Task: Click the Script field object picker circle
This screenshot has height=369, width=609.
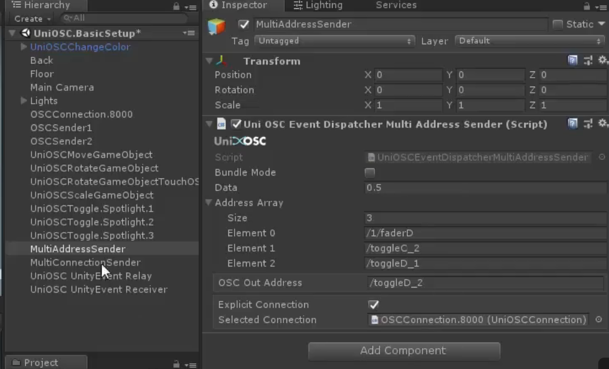Action: tap(601, 157)
